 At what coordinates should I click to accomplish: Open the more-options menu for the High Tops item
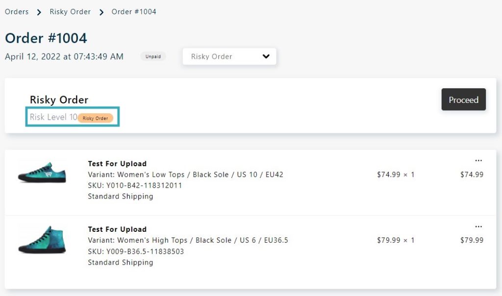click(478, 226)
